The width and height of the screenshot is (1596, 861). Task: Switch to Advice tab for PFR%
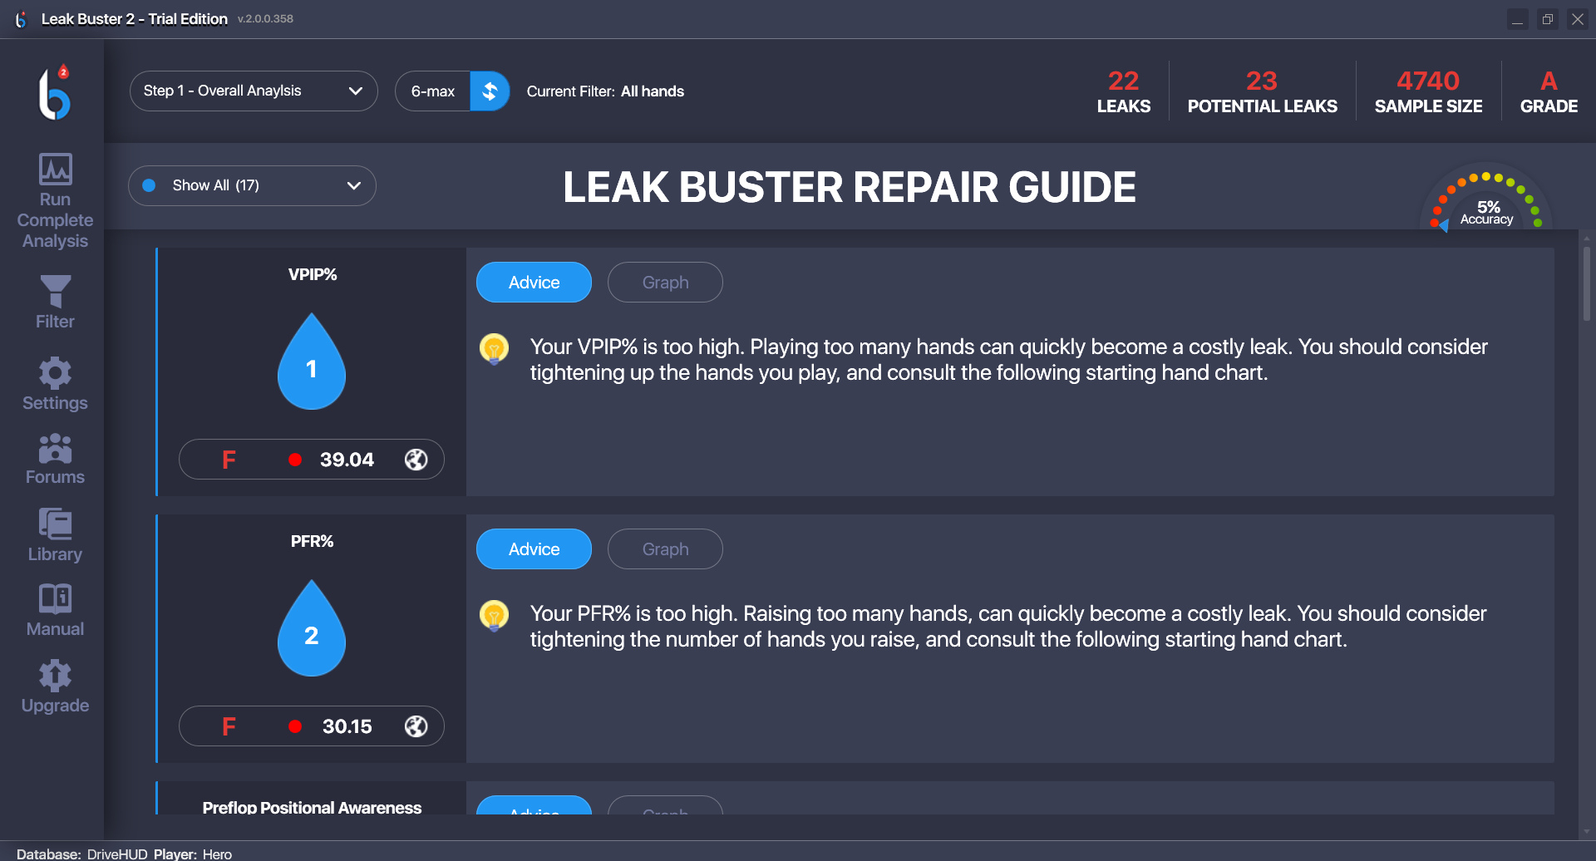coord(534,549)
